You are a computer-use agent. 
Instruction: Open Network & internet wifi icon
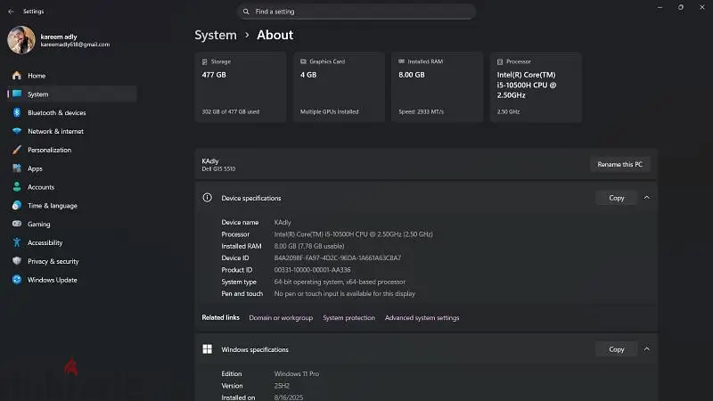[17, 131]
